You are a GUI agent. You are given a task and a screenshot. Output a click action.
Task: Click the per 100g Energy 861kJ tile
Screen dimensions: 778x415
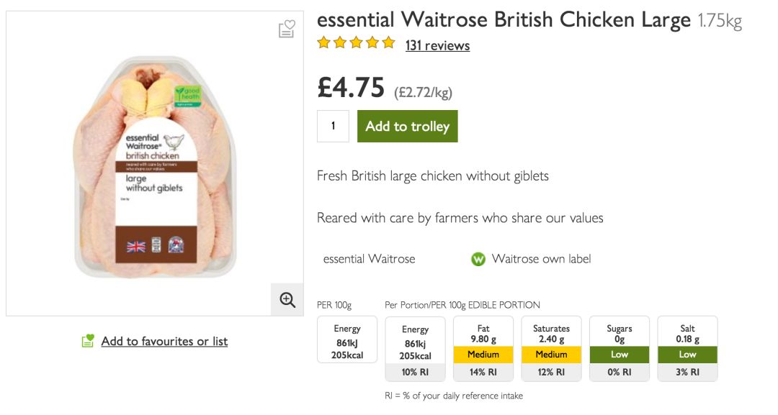(347, 339)
